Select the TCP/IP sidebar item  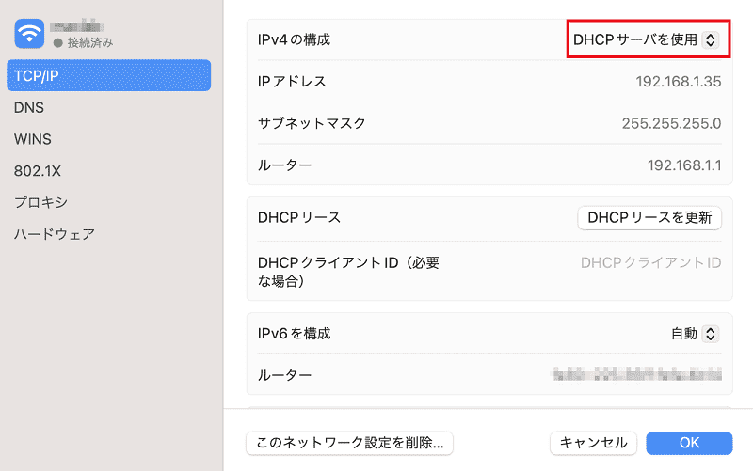[108, 75]
